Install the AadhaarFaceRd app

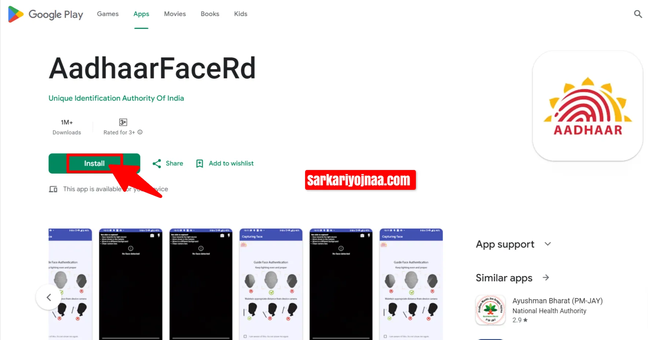tap(94, 163)
